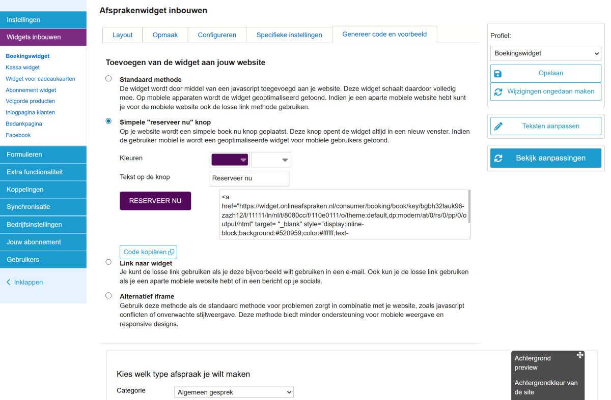Click the Tekst op de knop input field
The width and height of the screenshot is (611, 400).
coord(249,178)
